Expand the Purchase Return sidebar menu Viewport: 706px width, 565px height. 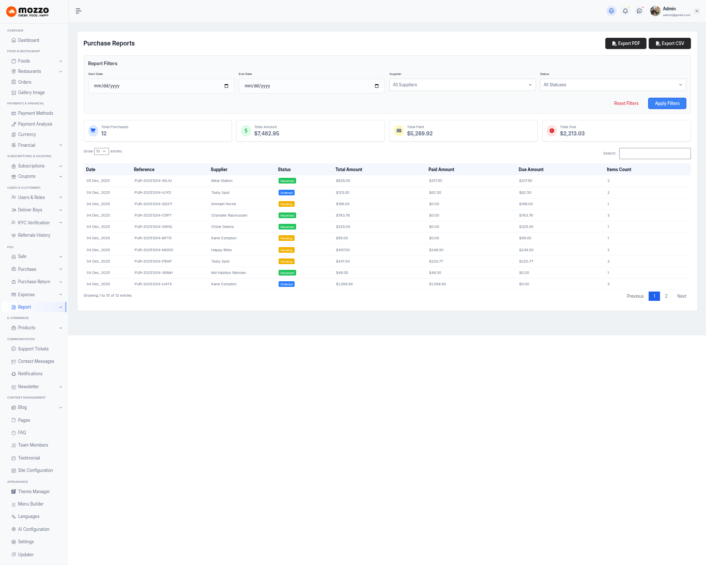click(35, 282)
